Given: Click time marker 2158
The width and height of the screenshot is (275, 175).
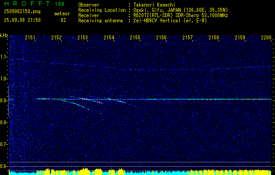Looking at the screenshot, I should 214,38.
